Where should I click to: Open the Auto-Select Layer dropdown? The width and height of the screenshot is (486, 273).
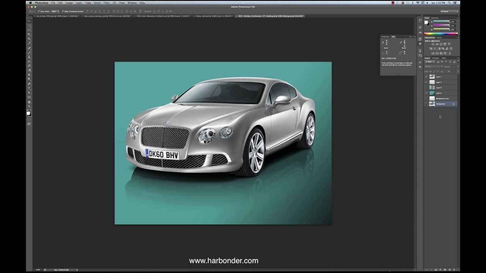tap(55, 11)
